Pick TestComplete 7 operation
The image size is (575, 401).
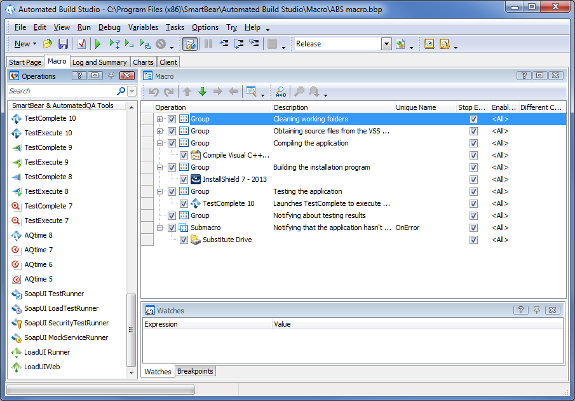click(48, 206)
